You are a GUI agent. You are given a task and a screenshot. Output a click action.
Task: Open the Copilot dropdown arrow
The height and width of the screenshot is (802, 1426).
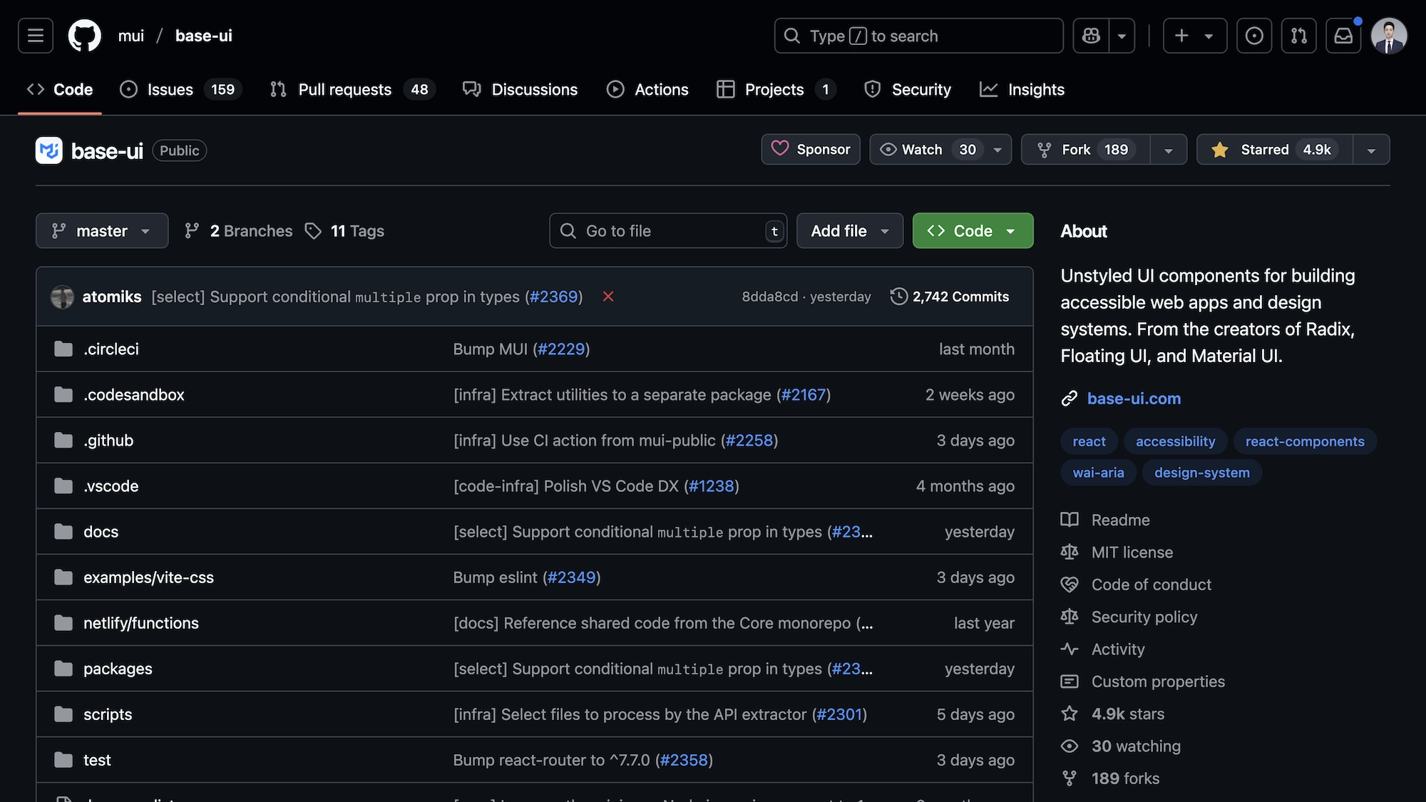(x=1122, y=36)
